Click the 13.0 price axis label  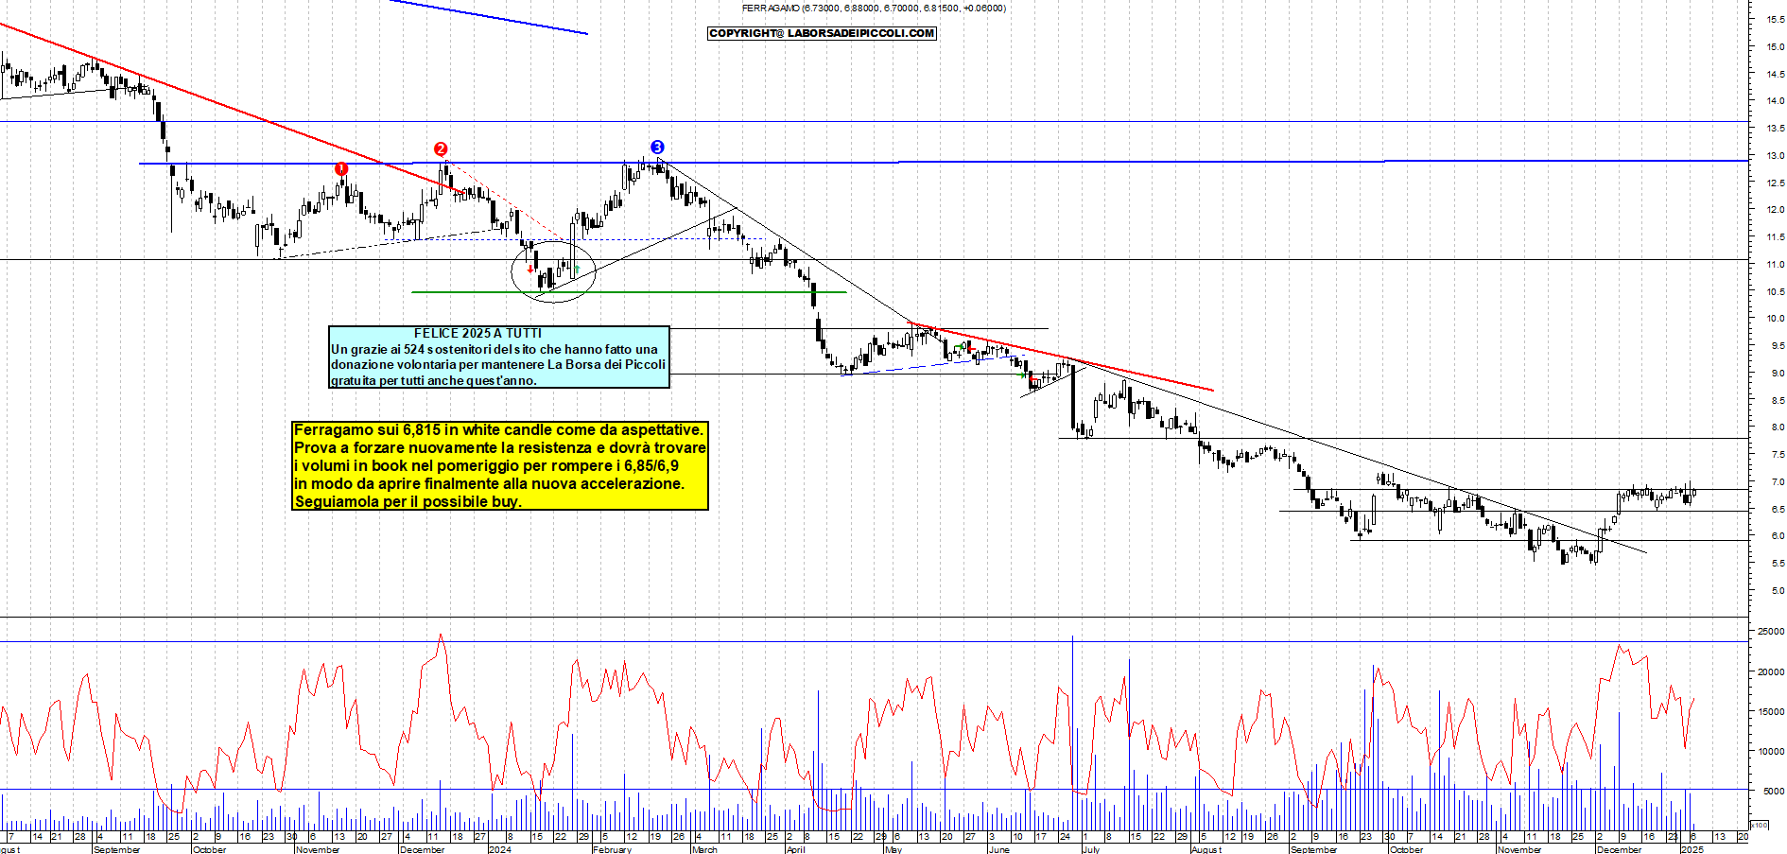click(x=1775, y=156)
